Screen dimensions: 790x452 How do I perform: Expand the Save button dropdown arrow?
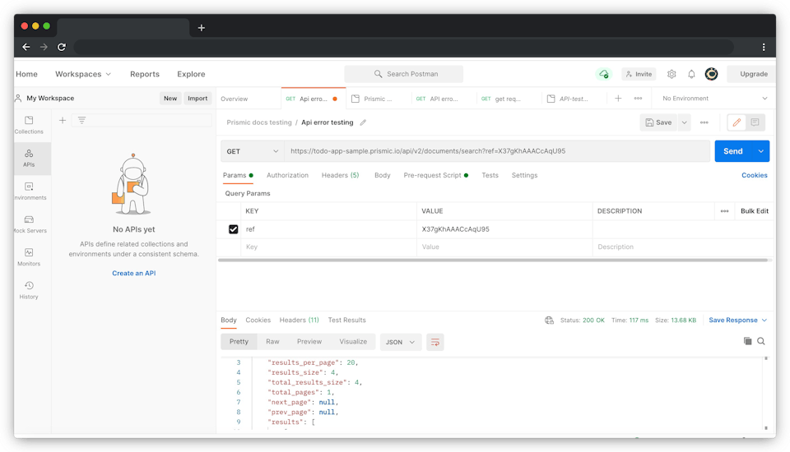[x=684, y=122]
